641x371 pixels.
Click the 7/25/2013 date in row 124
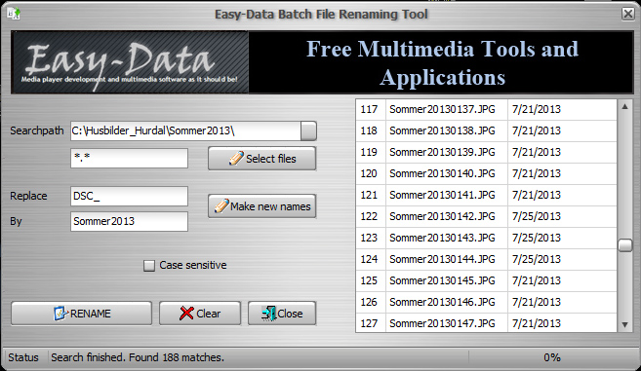536,259
